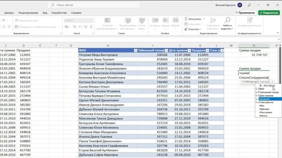The width and height of the screenshot is (282, 158).
Task: Click Delete cells (Удалить) icon
Action: point(166,20)
